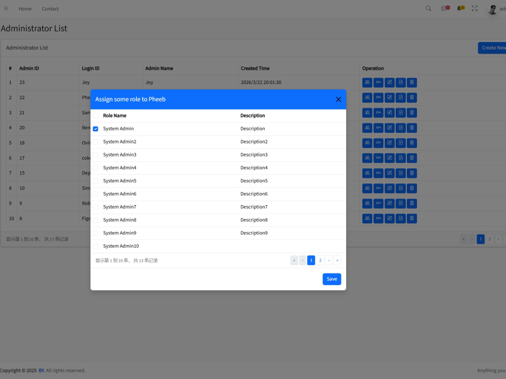View document details for Admin ID 23
Image resolution: width=506 pixels, height=379 pixels.
click(400, 82)
